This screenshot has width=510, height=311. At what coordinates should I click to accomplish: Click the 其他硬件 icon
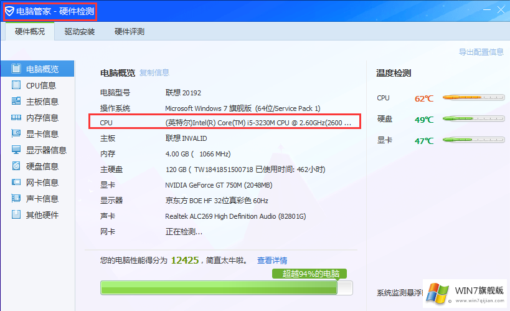16,214
